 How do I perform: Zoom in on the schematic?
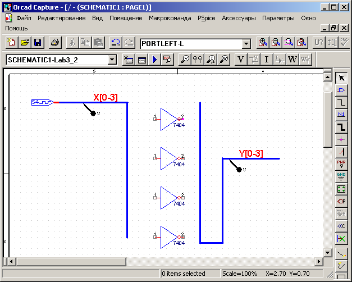pos(263,42)
